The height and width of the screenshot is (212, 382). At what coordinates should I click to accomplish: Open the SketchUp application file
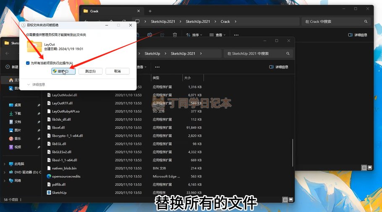click(x=59, y=192)
